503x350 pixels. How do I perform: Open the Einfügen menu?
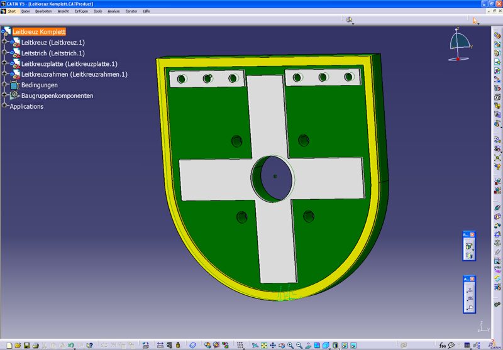[81, 11]
